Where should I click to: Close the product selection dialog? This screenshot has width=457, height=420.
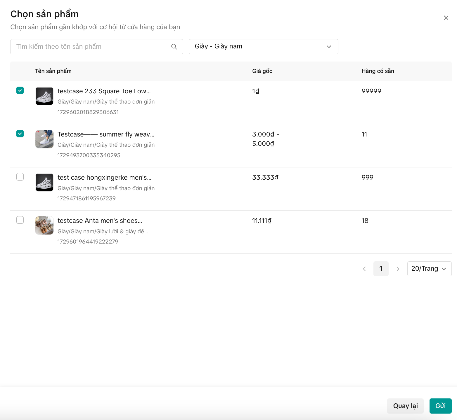click(446, 18)
